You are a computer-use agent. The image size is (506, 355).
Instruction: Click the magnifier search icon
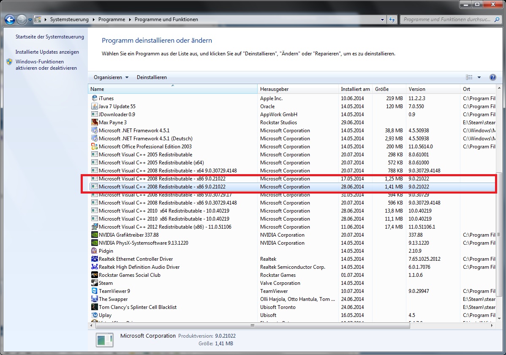pyautogui.click(x=497, y=19)
